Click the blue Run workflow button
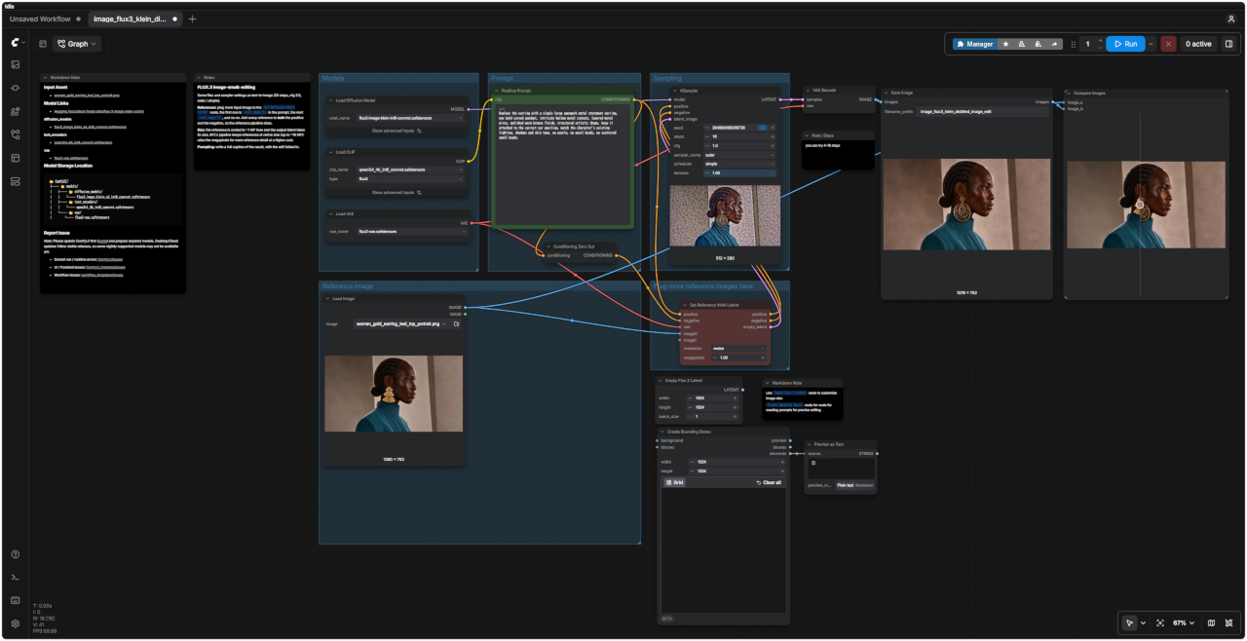 tap(1125, 44)
